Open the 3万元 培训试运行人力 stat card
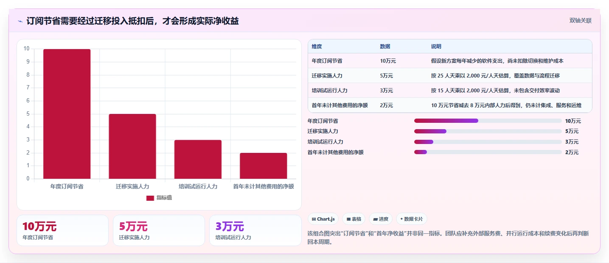The width and height of the screenshot is (609, 263). [255, 230]
